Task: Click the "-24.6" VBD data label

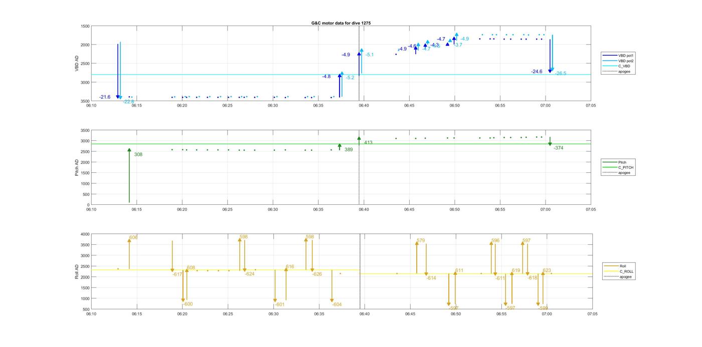Action: click(x=537, y=72)
